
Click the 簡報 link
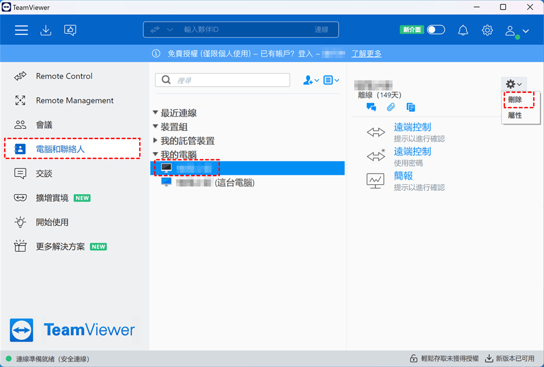(x=403, y=176)
